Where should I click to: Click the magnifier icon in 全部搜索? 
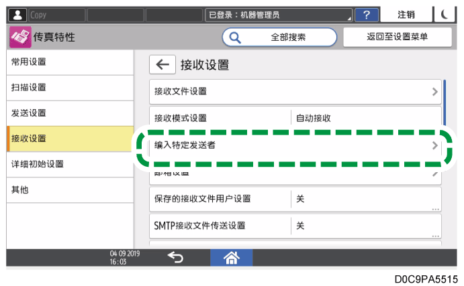(236, 38)
